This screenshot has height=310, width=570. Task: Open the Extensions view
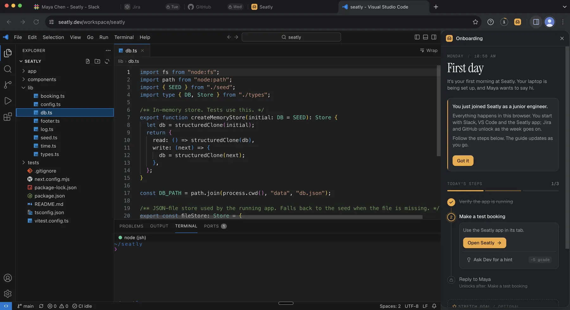tap(8, 117)
